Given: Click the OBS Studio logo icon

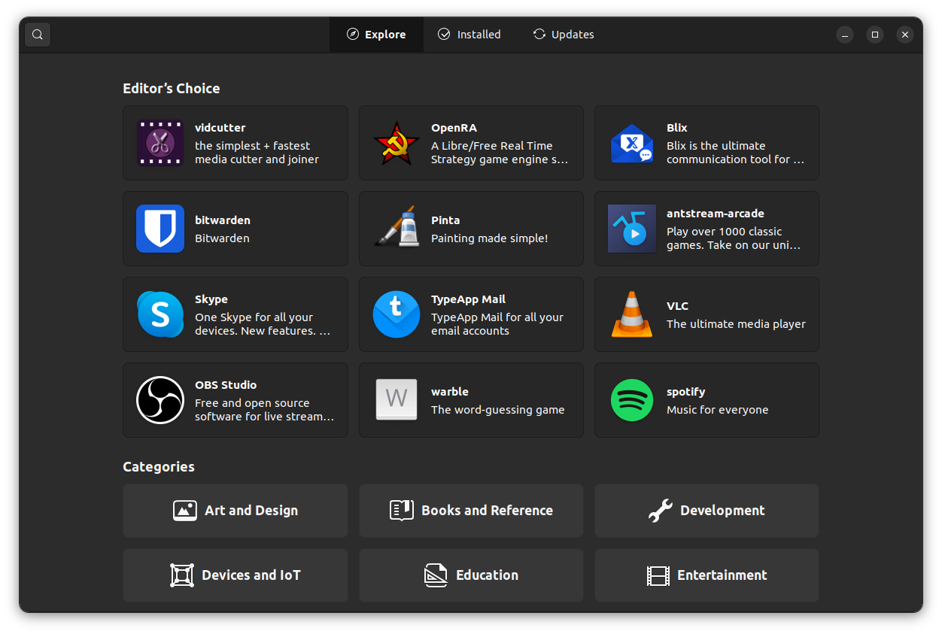Looking at the screenshot, I should point(160,400).
